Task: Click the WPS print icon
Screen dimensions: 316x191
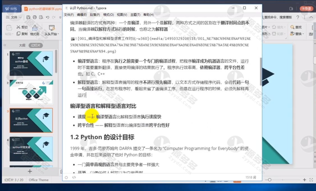Action: 35,17
